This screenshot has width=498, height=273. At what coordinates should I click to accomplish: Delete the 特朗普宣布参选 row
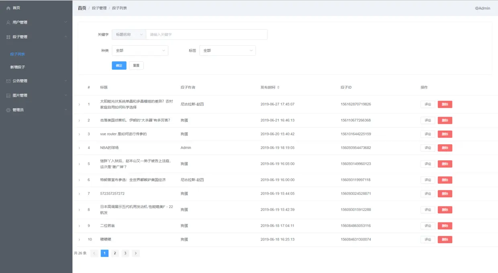pyautogui.click(x=445, y=180)
